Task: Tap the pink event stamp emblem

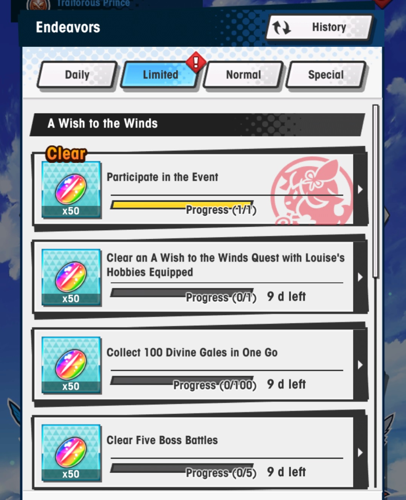Action: click(x=312, y=191)
